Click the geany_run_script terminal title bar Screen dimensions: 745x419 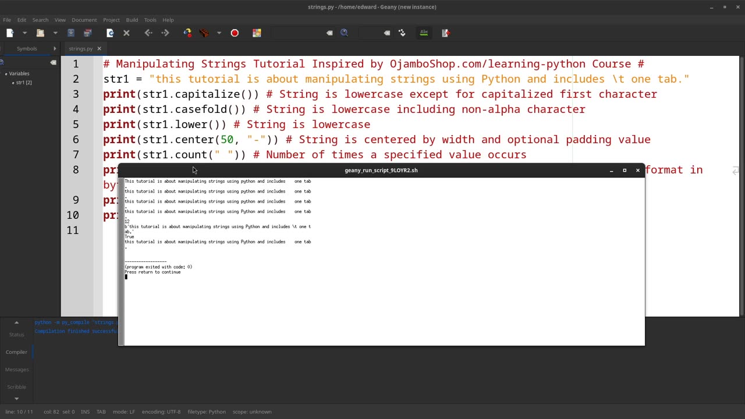pyautogui.click(x=381, y=171)
